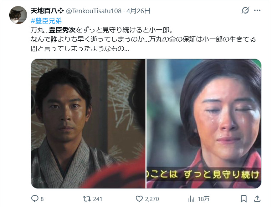Bookmark this post
The image size is (272, 207).
point(243,199)
